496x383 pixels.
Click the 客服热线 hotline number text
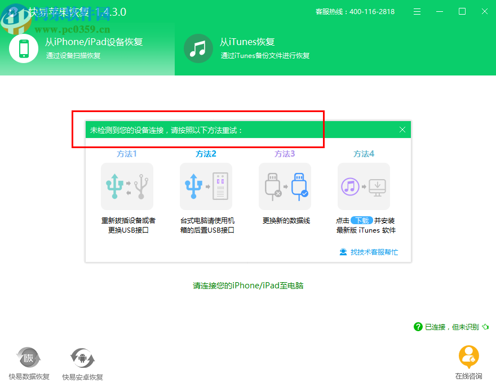pyautogui.click(x=356, y=11)
